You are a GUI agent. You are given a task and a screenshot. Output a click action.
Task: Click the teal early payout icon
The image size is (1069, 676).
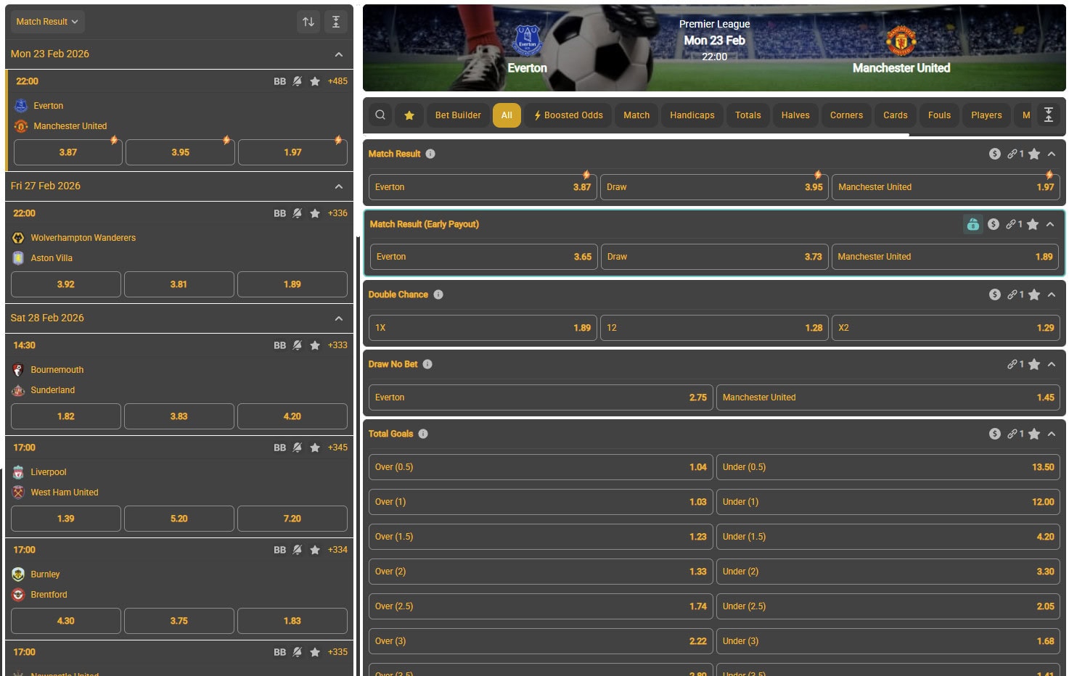973,224
